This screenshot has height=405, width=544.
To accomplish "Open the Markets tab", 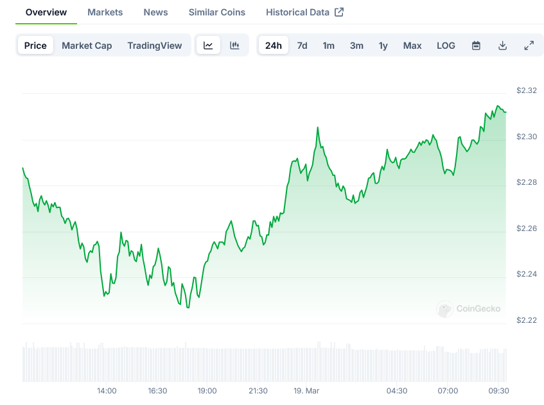I will pos(105,12).
